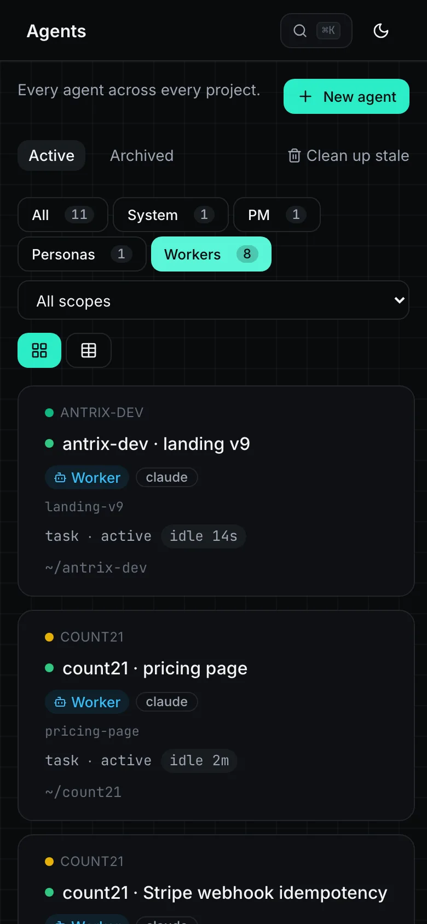The image size is (427, 924).
Task: Open the All scopes dropdown
Action: click(214, 300)
